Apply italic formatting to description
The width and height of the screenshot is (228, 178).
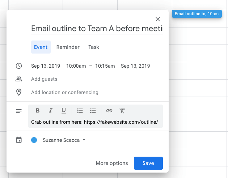[51, 111]
